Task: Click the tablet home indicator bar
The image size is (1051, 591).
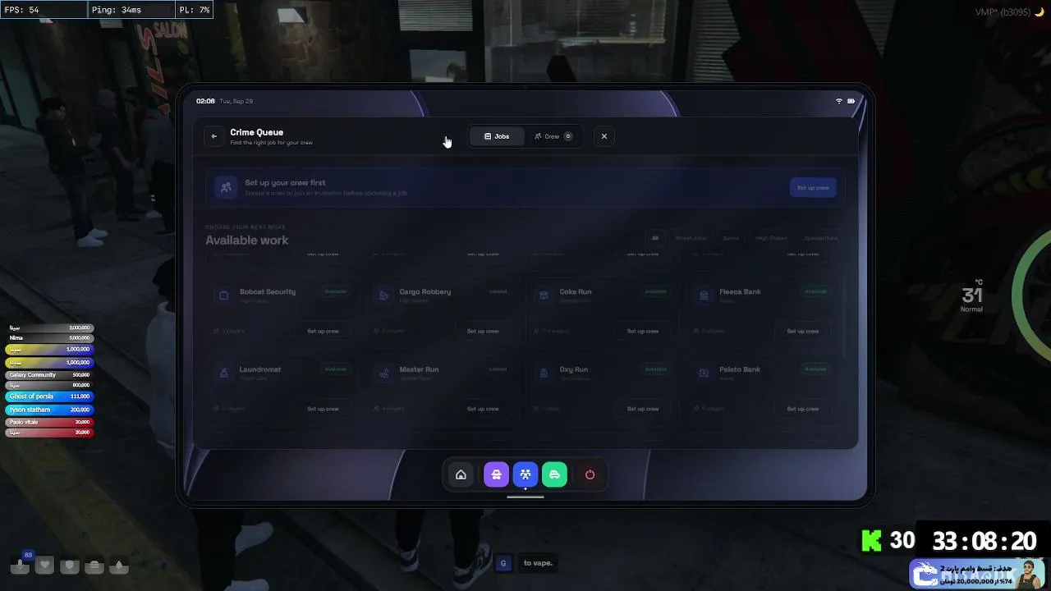Action: point(525,497)
